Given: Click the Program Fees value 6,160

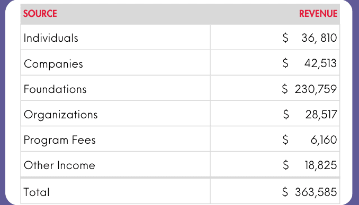Looking at the screenshot, I should [x=324, y=139].
